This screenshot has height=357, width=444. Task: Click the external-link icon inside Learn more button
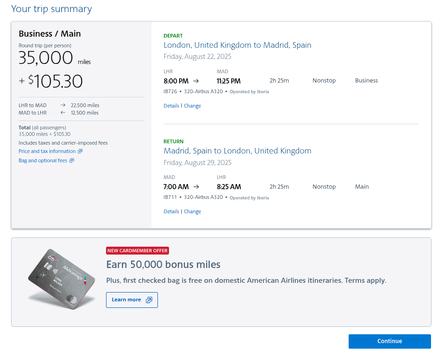click(x=149, y=300)
